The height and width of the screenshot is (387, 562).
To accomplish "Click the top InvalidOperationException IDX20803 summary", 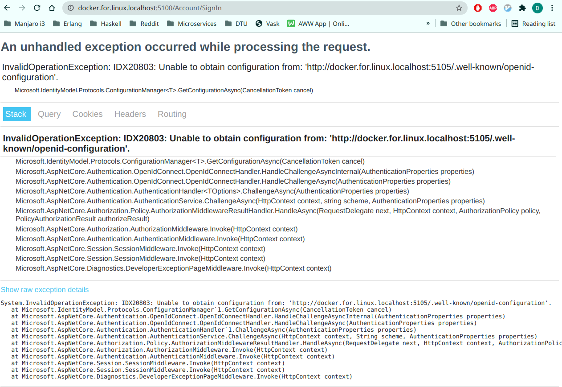I will coord(268,72).
